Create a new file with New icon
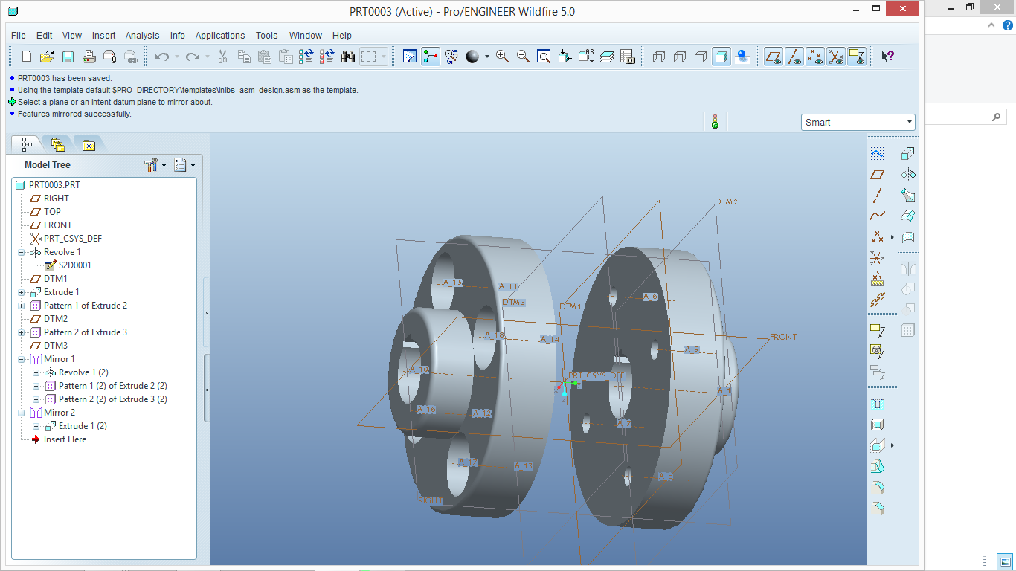The height and width of the screenshot is (571, 1016). [26, 57]
